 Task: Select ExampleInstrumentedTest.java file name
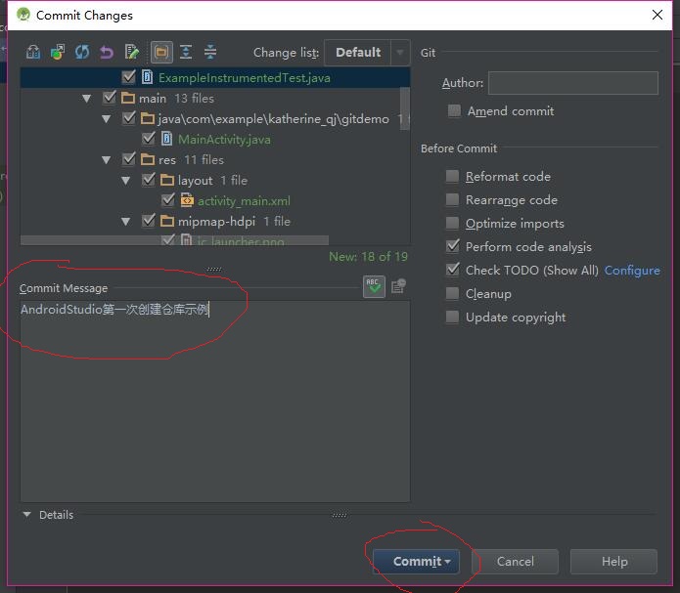click(x=245, y=78)
